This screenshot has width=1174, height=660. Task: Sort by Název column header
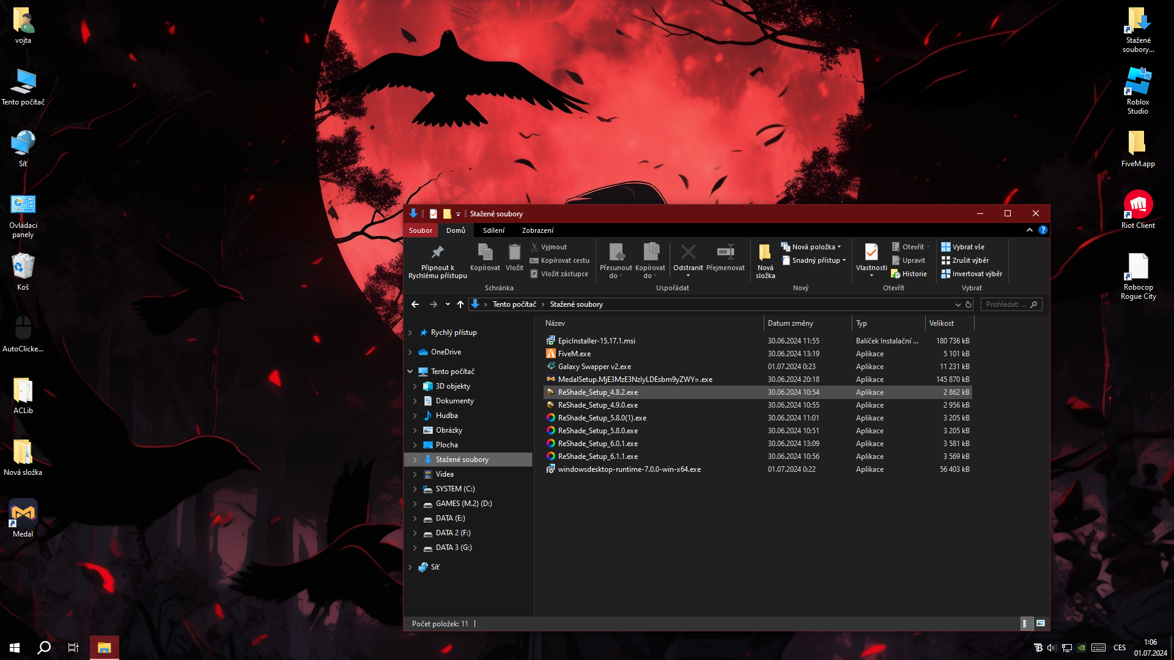tap(653, 323)
